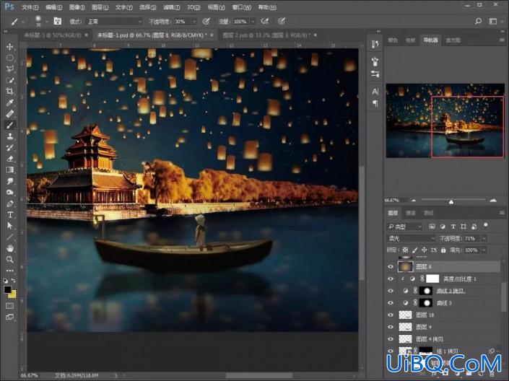Hide layer 图层 4 拷贝
509x381 pixels.
coord(390,339)
